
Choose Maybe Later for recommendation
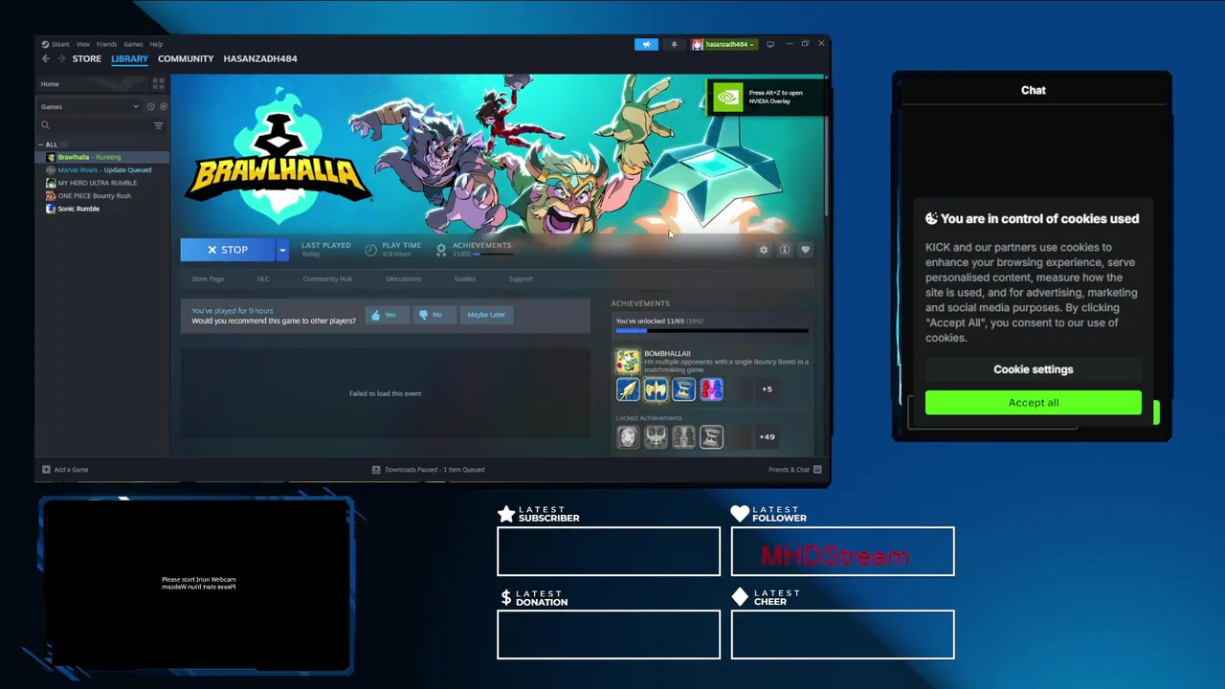point(486,315)
